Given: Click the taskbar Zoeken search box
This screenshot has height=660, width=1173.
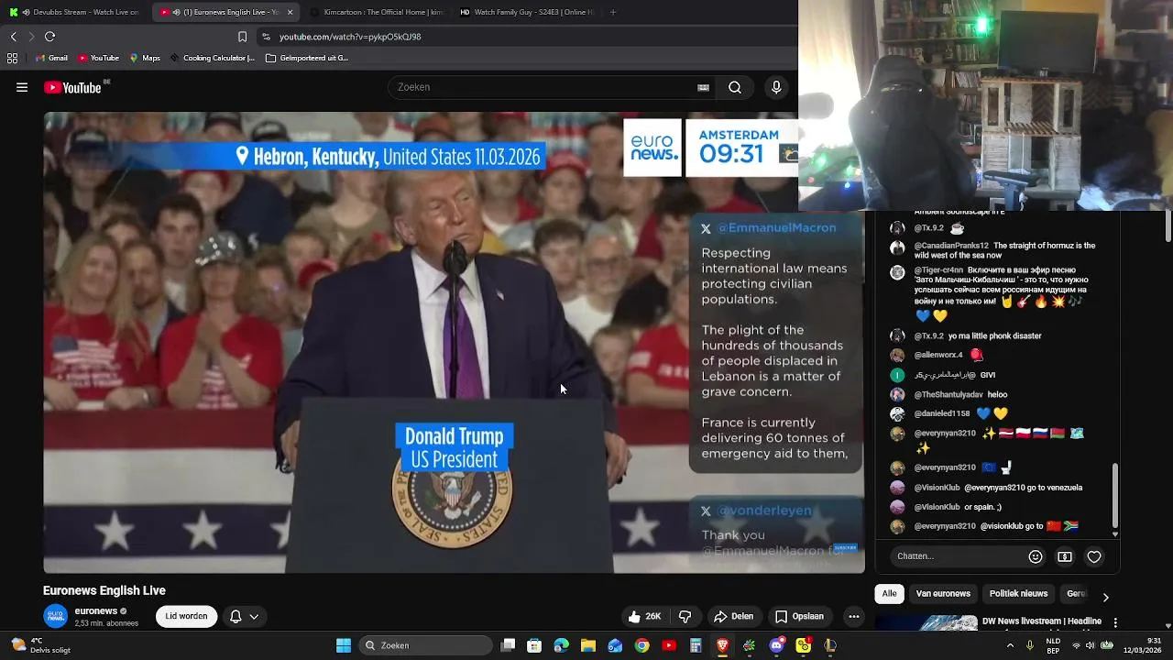Looking at the screenshot, I should [424, 645].
